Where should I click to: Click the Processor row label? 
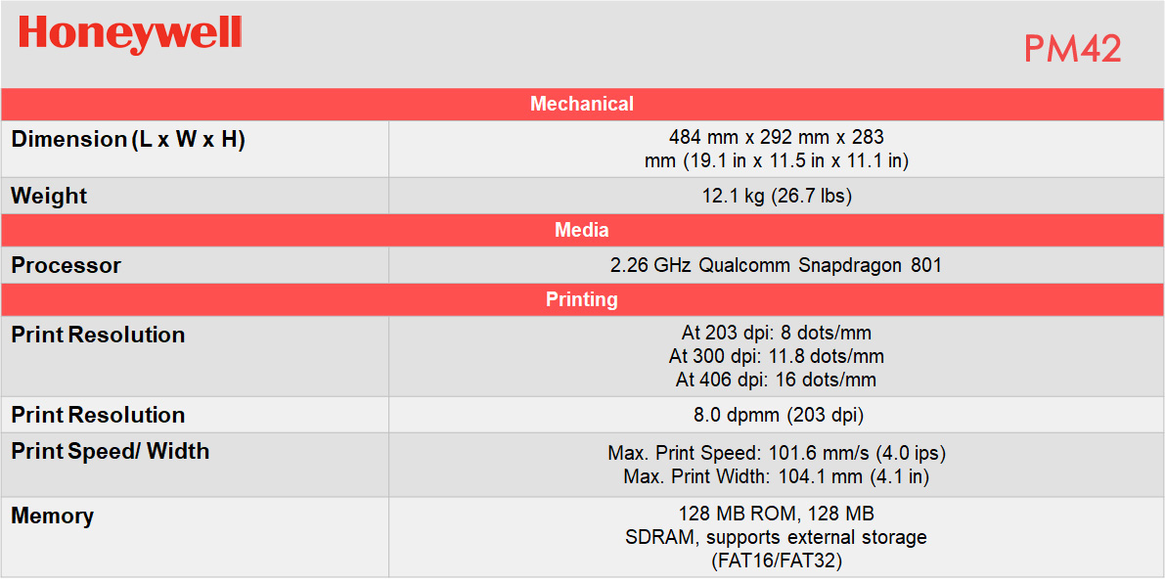click(x=67, y=265)
